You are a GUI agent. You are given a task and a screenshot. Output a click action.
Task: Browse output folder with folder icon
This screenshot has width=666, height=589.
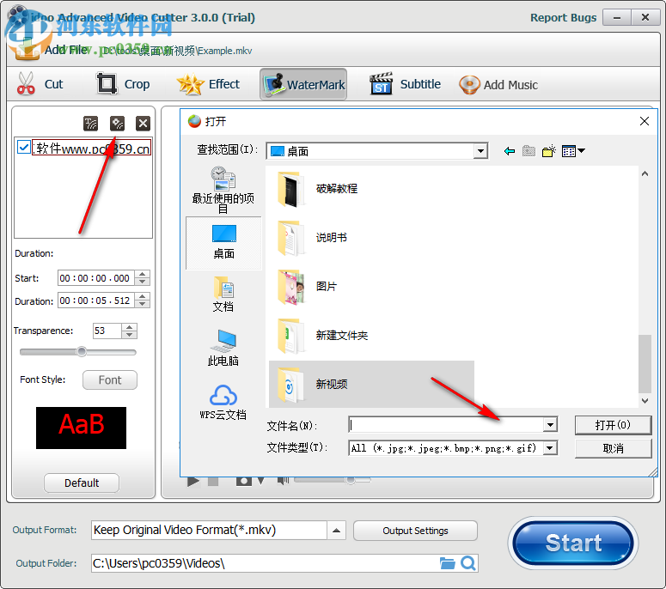click(x=447, y=563)
